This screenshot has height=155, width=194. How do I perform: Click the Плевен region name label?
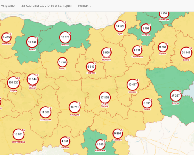[x=65, y=45]
